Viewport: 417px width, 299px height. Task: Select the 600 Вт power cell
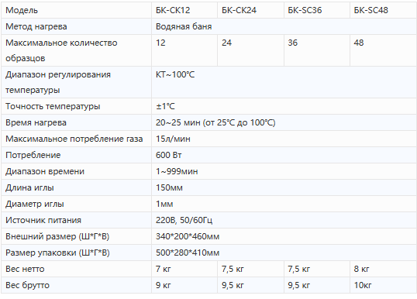(x=284, y=155)
